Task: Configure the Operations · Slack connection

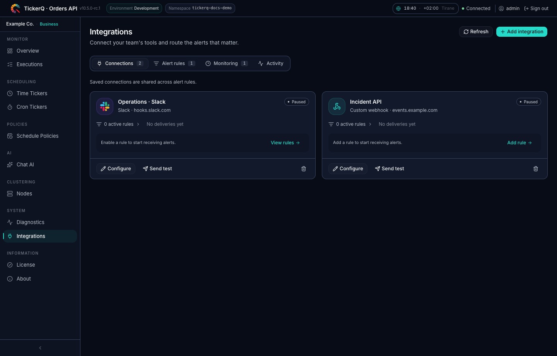Action: tap(116, 169)
